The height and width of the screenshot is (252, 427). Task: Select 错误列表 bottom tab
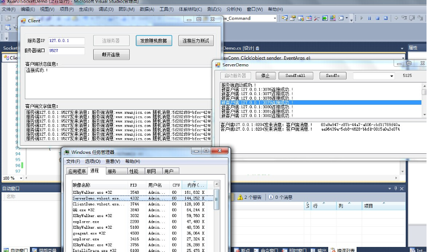point(342,250)
